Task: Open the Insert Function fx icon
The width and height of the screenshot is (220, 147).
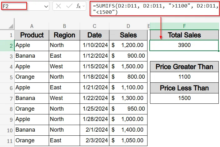Action: coord(78,6)
